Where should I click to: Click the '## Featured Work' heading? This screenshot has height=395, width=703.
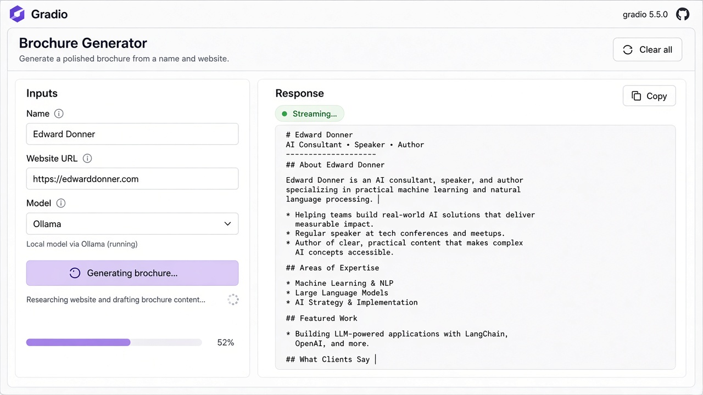pos(322,318)
